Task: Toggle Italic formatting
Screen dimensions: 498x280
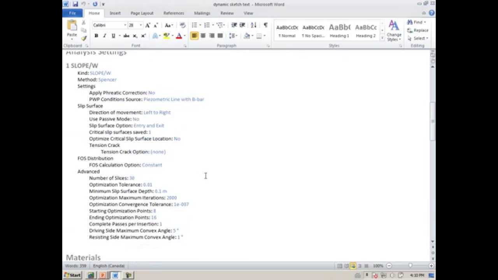Action: tap(104, 36)
